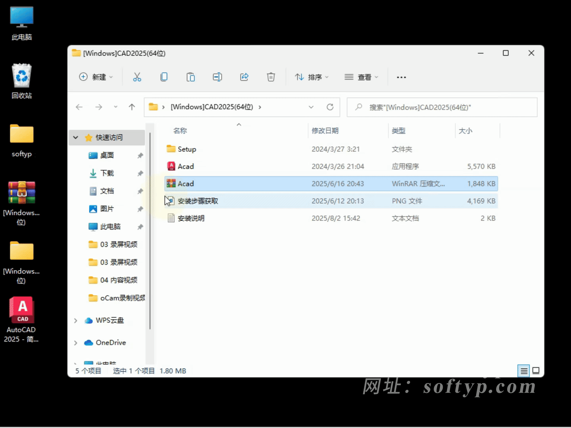This screenshot has width=571, height=428.
Task: Click the Paste icon in the toolbar
Action: click(190, 77)
